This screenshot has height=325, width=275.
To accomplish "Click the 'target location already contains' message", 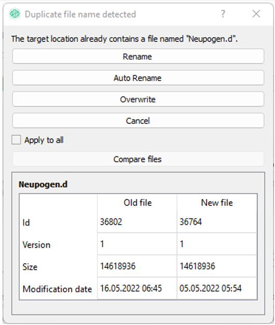I will click(x=125, y=39).
